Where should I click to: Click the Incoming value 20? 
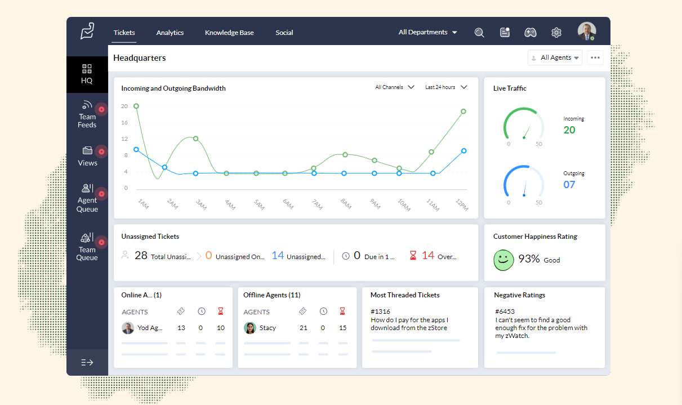pos(569,130)
